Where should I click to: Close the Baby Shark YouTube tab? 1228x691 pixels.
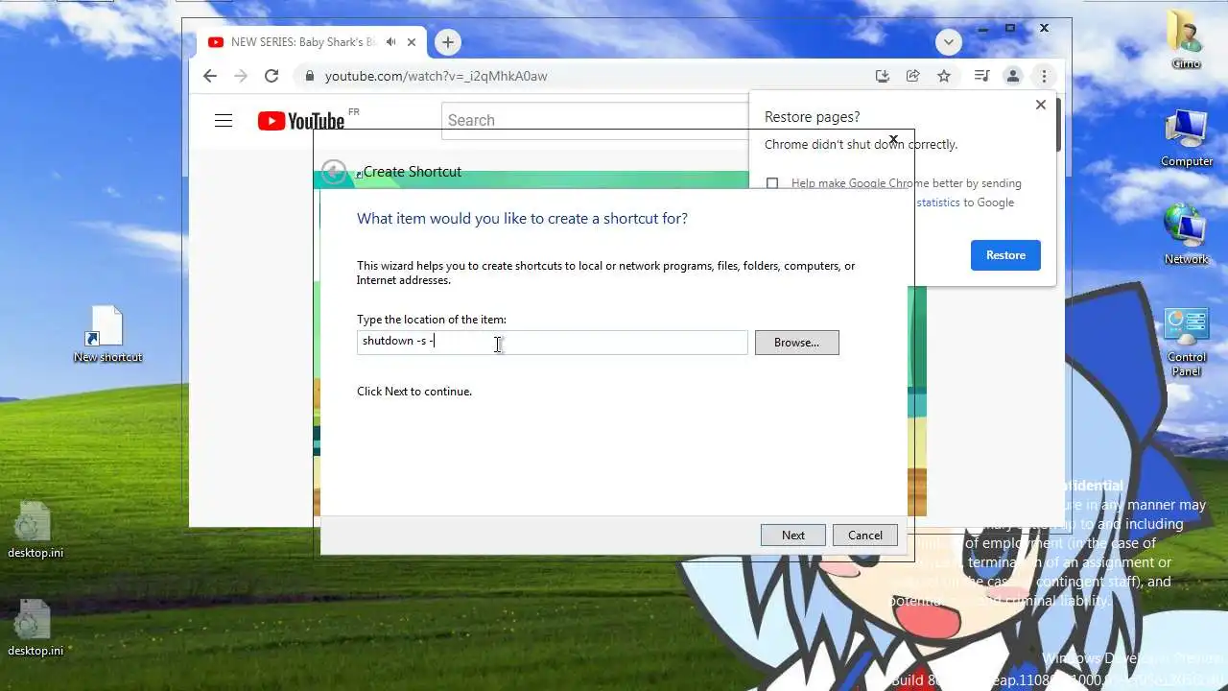click(x=413, y=42)
